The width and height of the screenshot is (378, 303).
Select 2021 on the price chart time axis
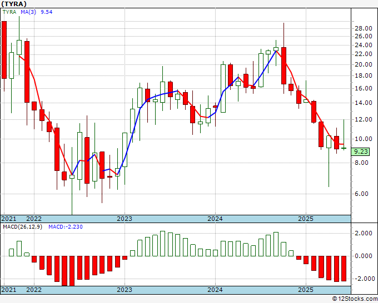[x=9, y=219]
